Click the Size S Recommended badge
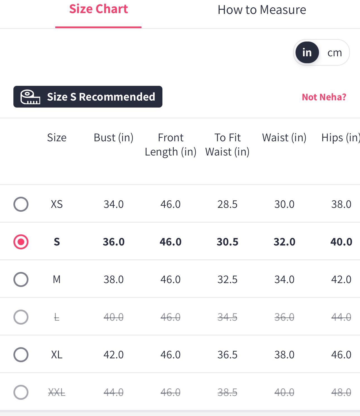This screenshot has width=360, height=416. click(x=101, y=97)
